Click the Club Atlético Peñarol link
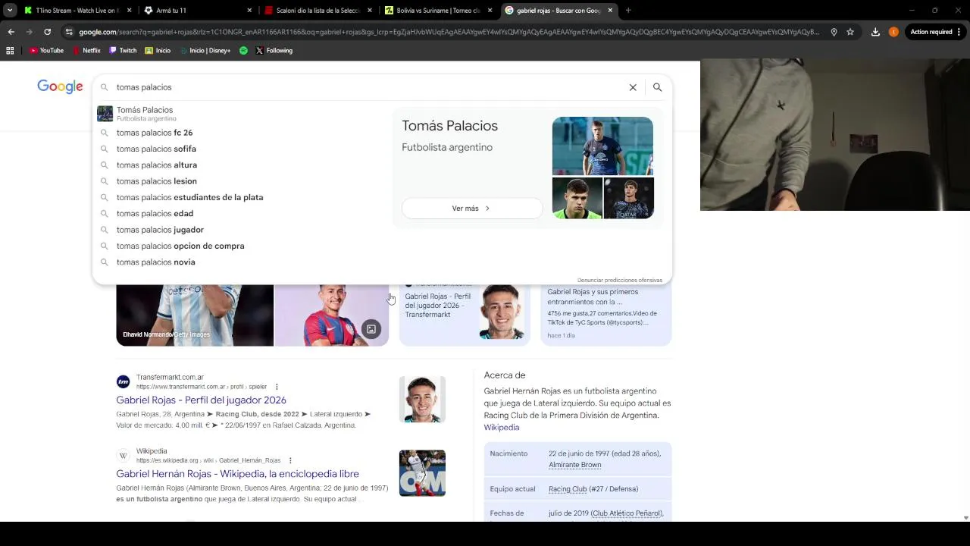The height and width of the screenshot is (546, 970). [x=626, y=513]
